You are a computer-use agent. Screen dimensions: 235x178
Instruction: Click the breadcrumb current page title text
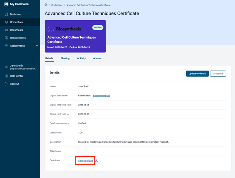[x=88, y=5]
